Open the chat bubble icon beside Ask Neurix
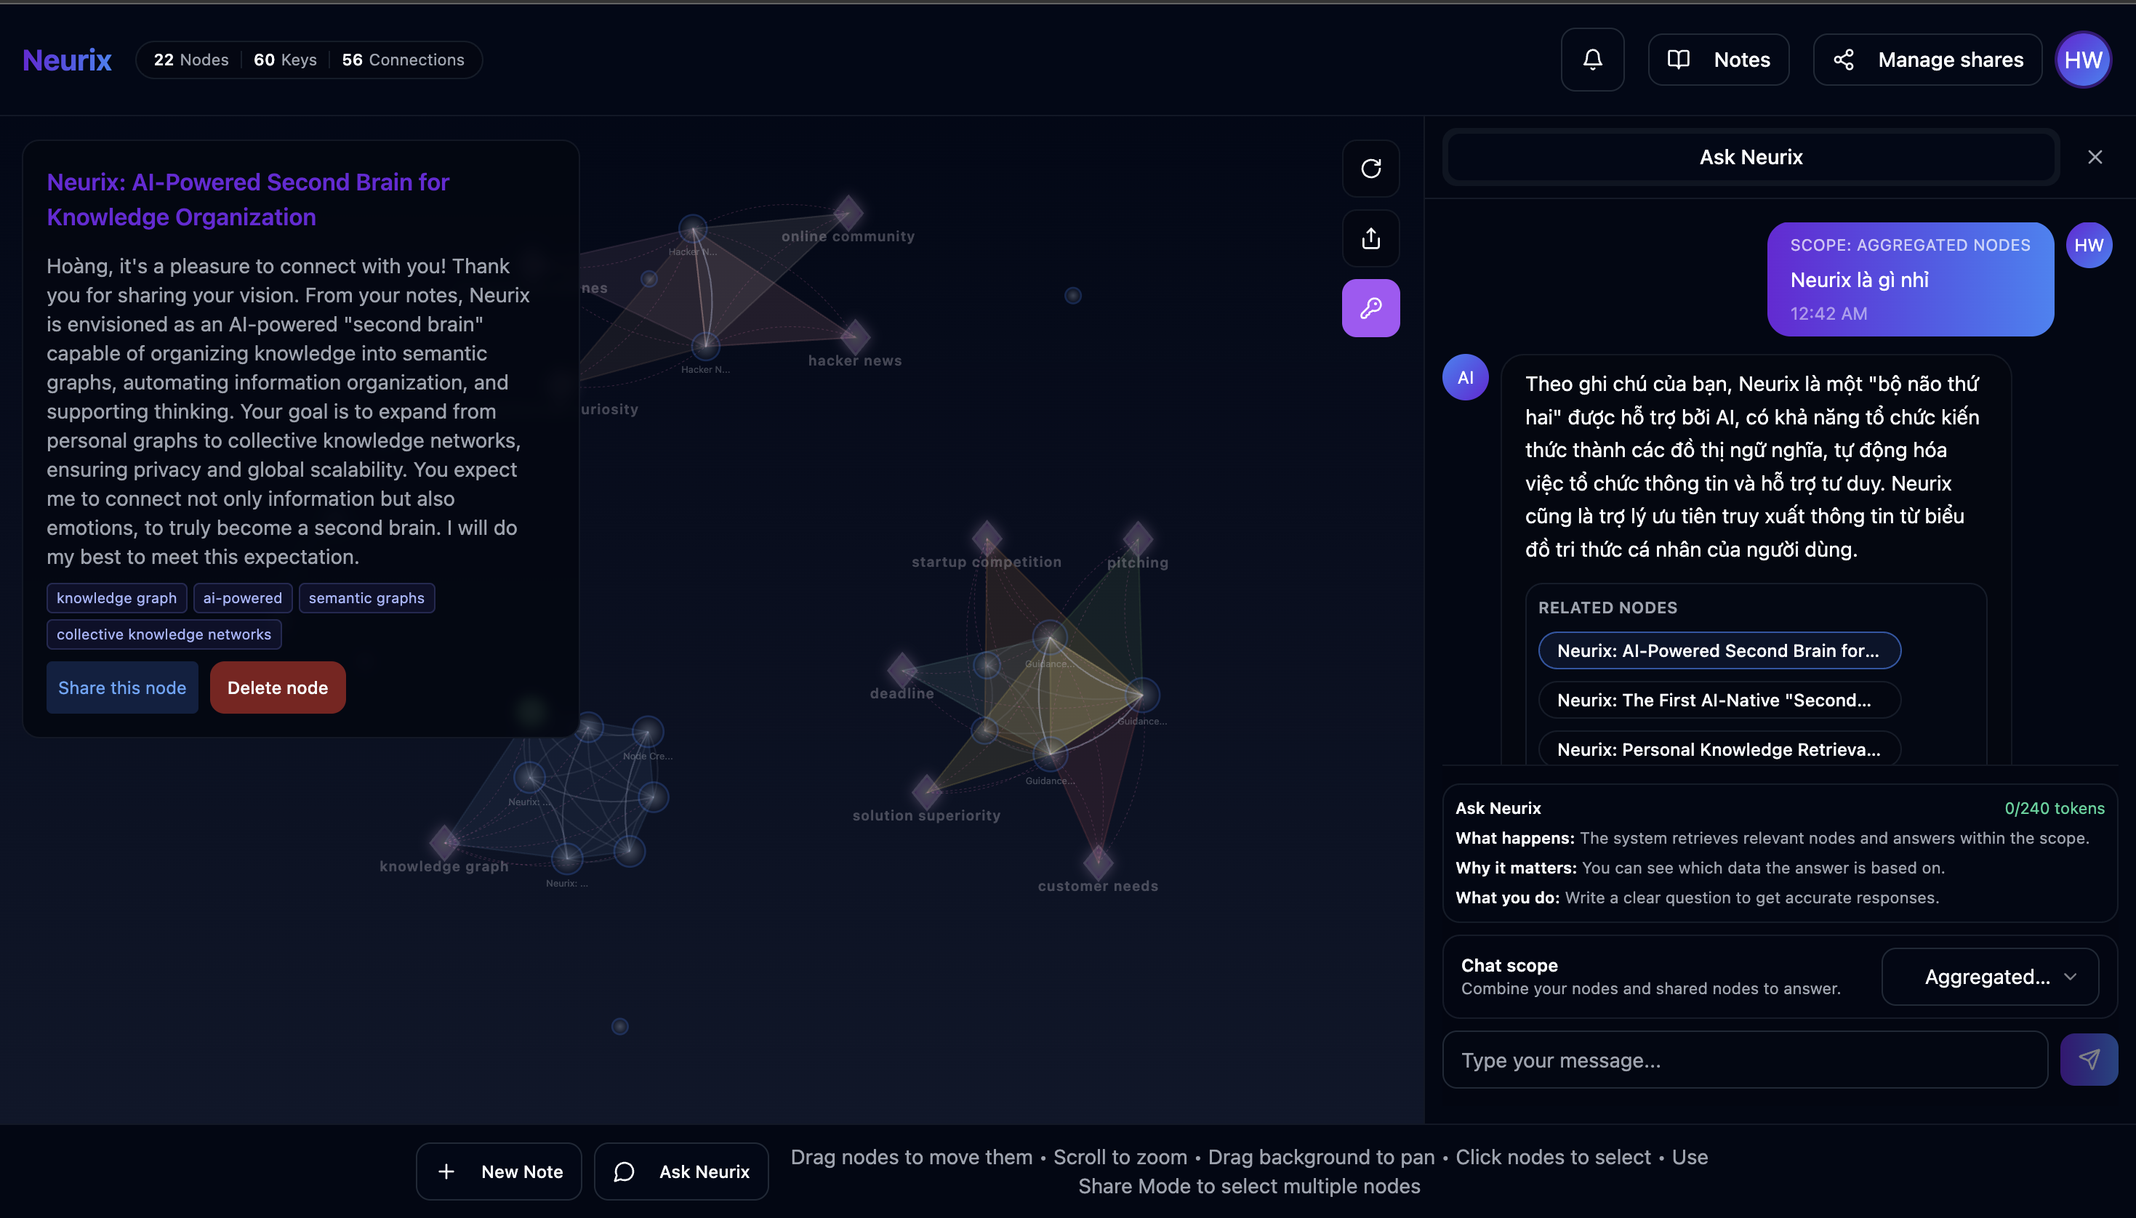 point(623,1171)
